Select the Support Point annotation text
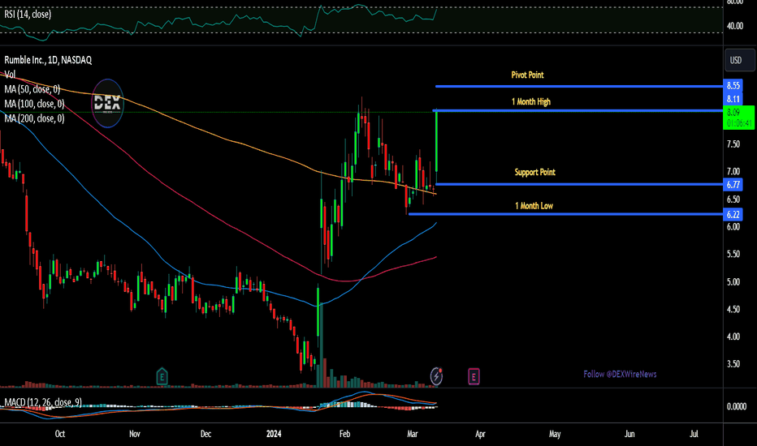 click(x=535, y=172)
